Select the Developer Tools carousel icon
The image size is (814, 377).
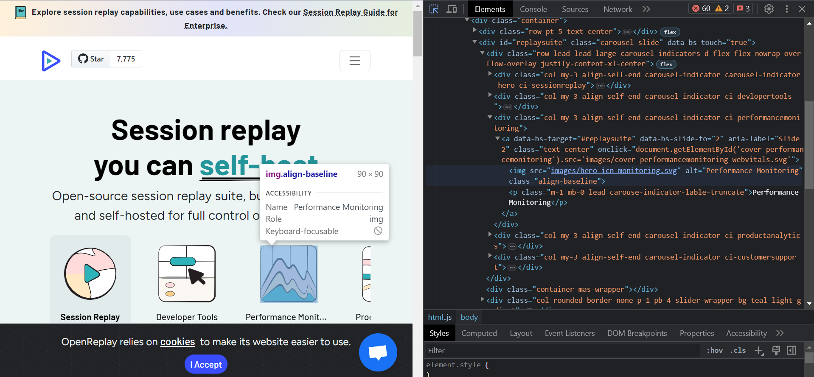pyautogui.click(x=187, y=274)
